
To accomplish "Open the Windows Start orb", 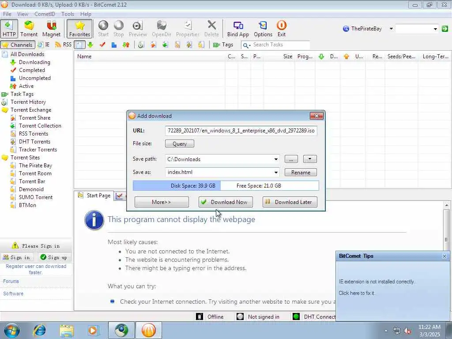I will [x=12, y=330].
